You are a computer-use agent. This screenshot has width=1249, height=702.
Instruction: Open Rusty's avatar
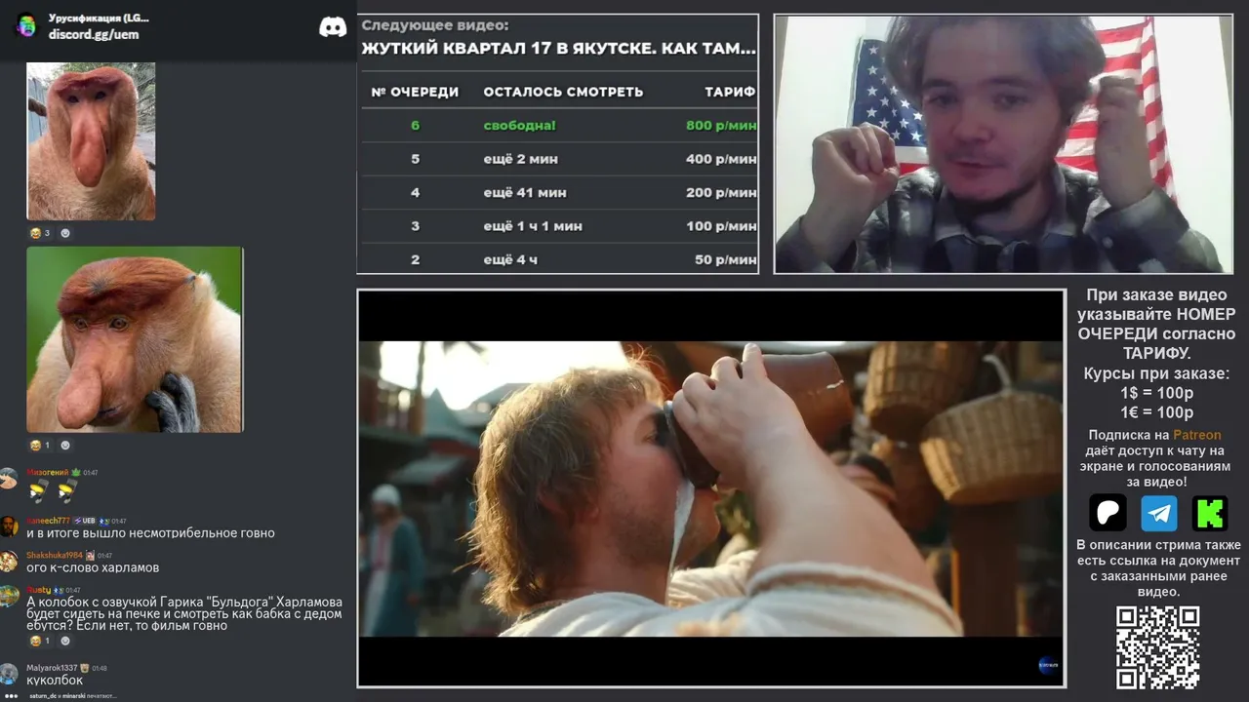tap(9, 596)
